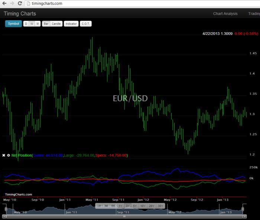Click the Sep '11 time axis label

click(118, 200)
